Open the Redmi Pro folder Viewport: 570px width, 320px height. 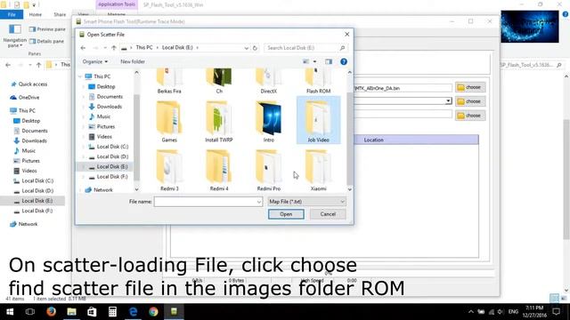[x=269, y=170]
